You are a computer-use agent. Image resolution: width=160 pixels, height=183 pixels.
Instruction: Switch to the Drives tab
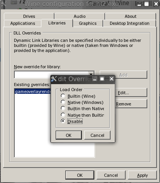point(29,16)
